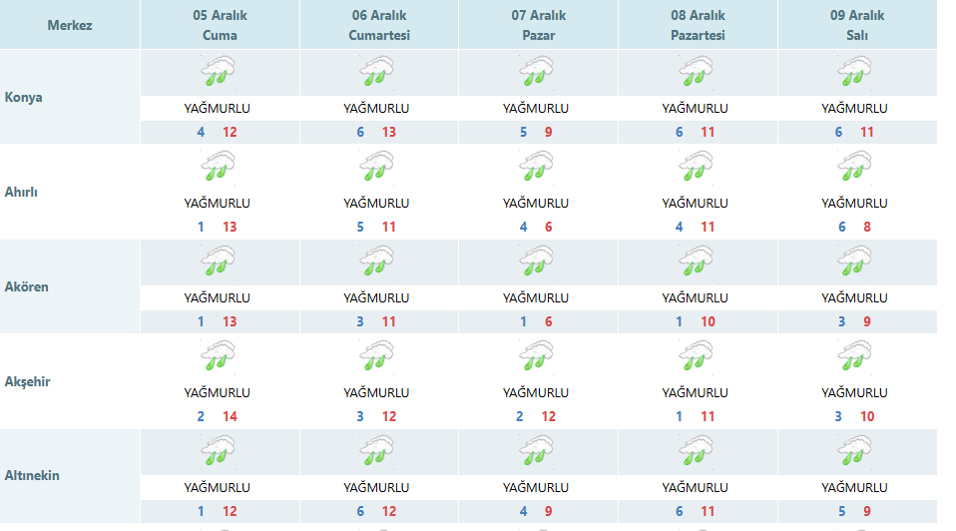Click Ahırlı's rain icon for 05 Aralık Cuma

click(x=218, y=167)
